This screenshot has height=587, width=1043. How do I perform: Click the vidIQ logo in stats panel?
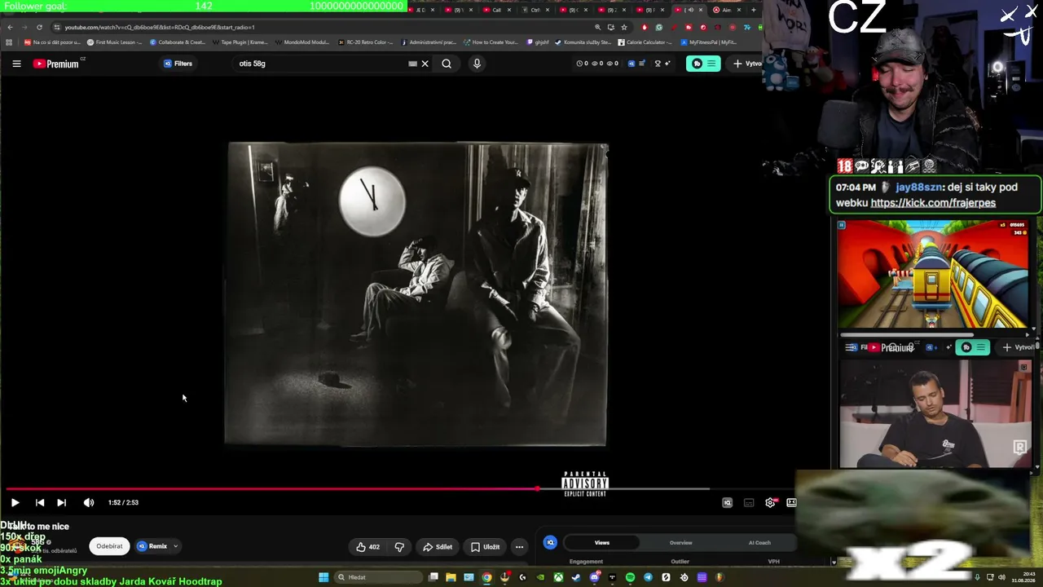pyautogui.click(x=550, y=542)
